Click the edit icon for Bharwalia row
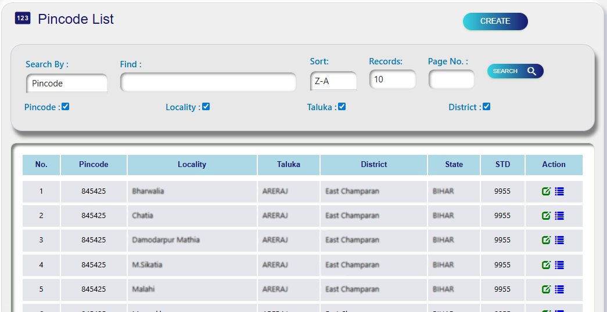Image resolution: width=607 pixels, height=312 pixels. (x=546, y=191)
